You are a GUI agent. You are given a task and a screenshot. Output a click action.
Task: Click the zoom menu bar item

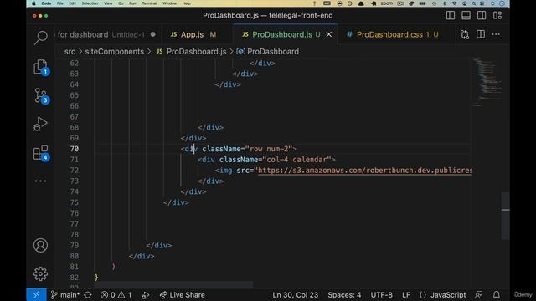387,3
